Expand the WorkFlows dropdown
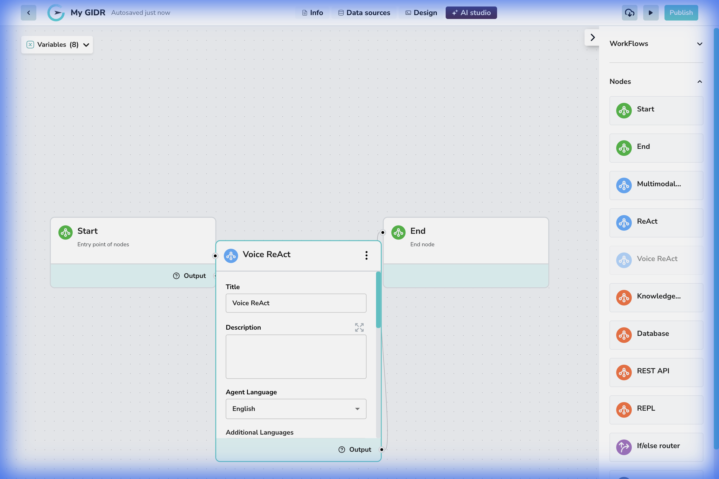This screenshot has width=719, height=479. [x=699, y=44]
